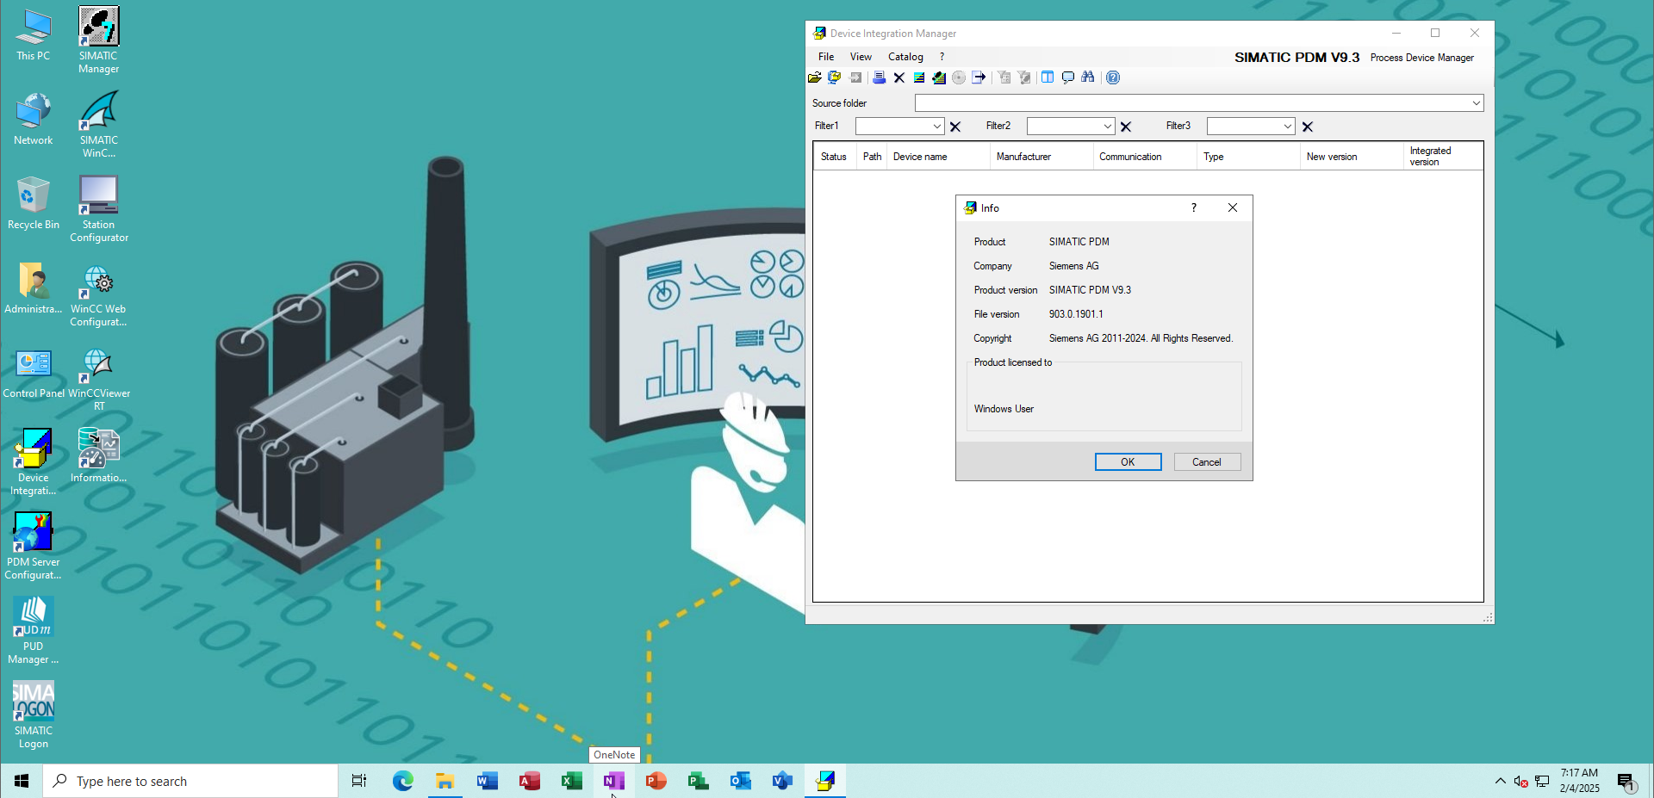Expand the Source folder dropdown
Screen dimensions: 1654x798
(x=1476, y=103)
